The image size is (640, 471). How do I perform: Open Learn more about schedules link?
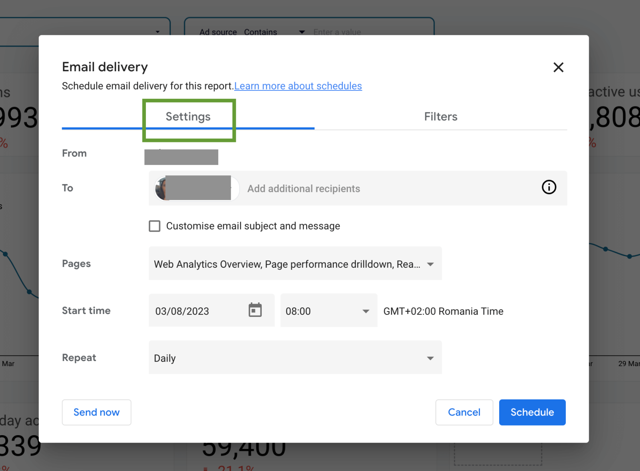tap(298, 86)
